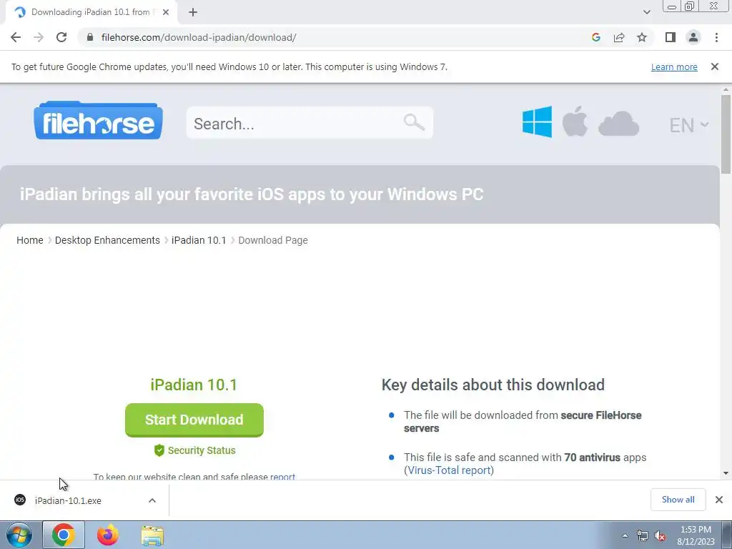This screenshot has width=732, height=549.
Task: Bookmark this tab with star icon
Action: tap(642, 37)
